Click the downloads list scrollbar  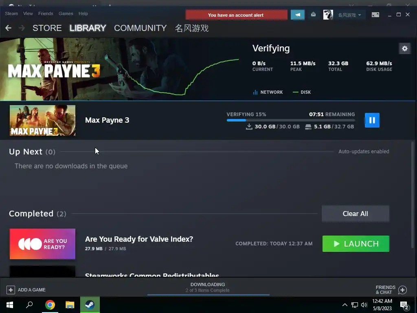413,195
